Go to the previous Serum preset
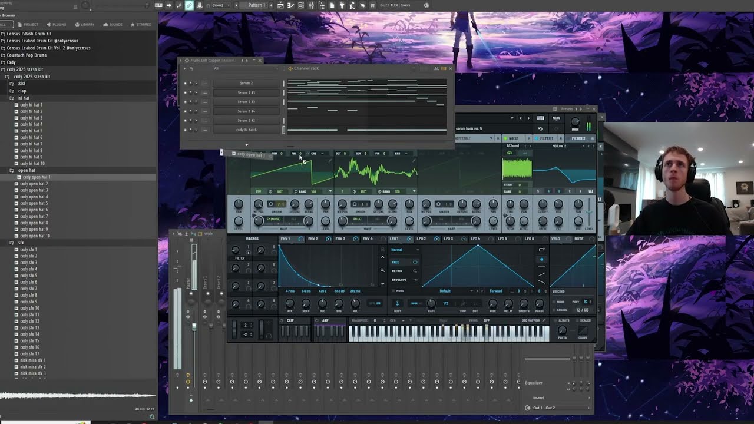The width and height of the screenshot is (754, 424). 520,118
